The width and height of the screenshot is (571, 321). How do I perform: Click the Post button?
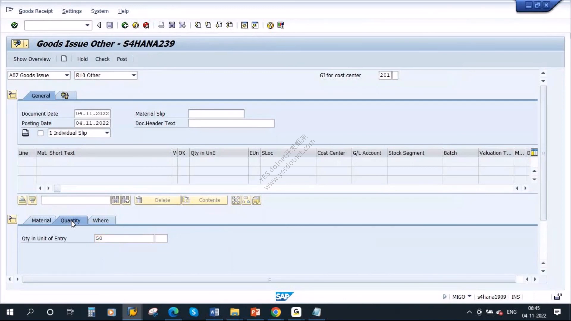122,59
